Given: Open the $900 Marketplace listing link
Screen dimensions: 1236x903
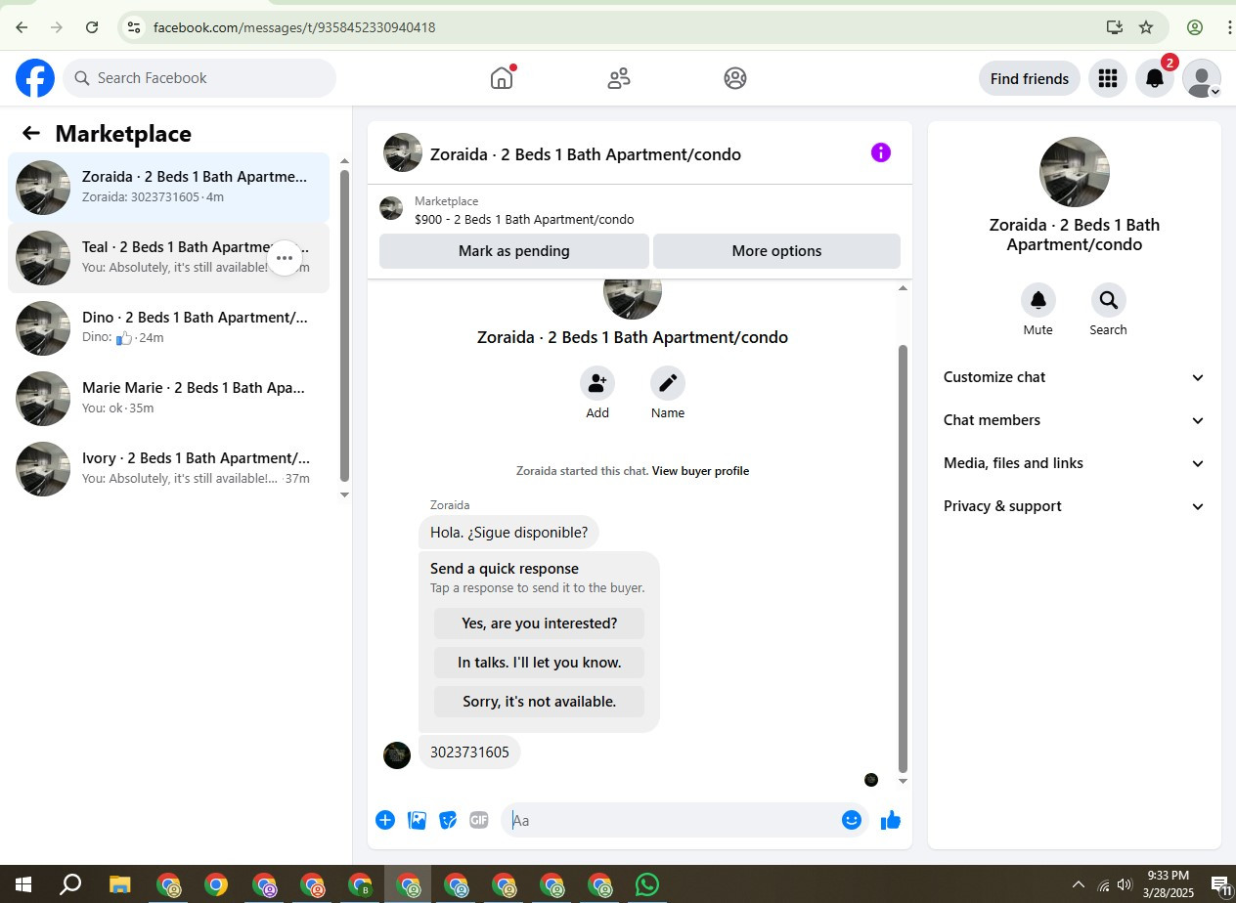Looking at the screenshot, I should click(524, 220).
